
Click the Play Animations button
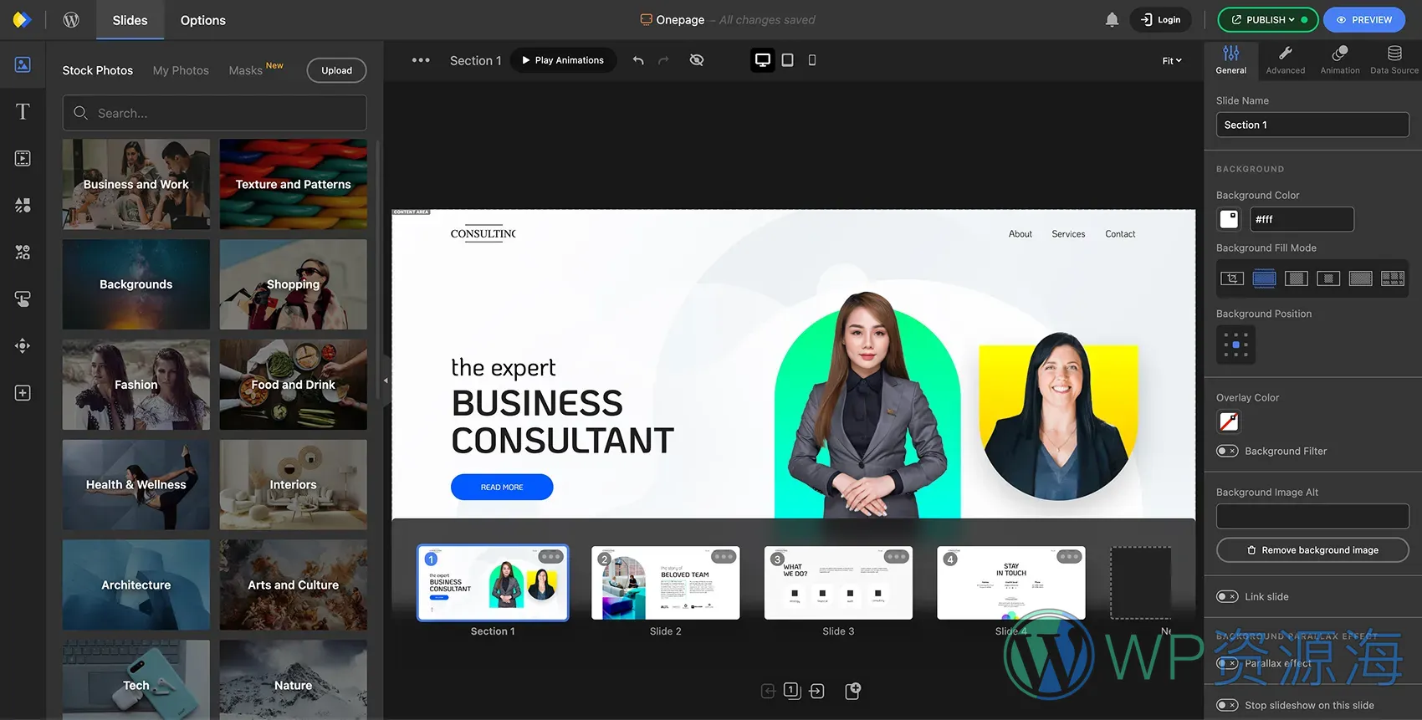(563, 60)
